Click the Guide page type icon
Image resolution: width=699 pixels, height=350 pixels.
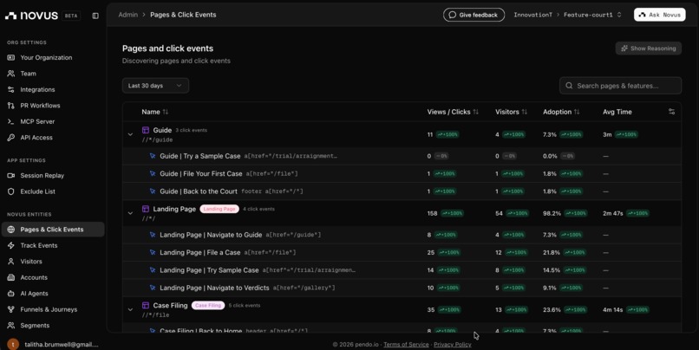[146, 130]
